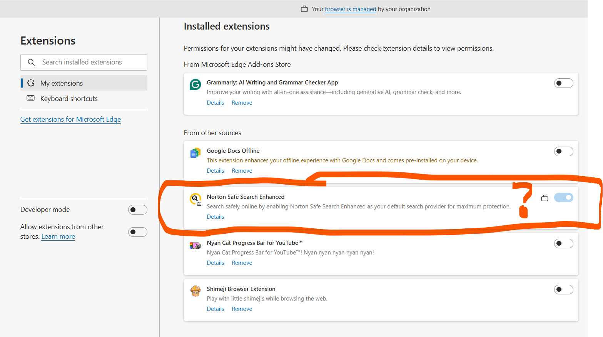Remove Google Docs Offline extension

(x=242, y=171)
